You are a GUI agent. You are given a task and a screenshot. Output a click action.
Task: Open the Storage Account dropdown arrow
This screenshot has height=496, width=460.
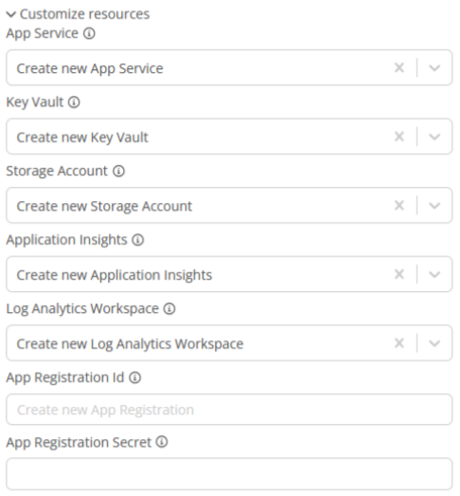(x=434, y=206)
